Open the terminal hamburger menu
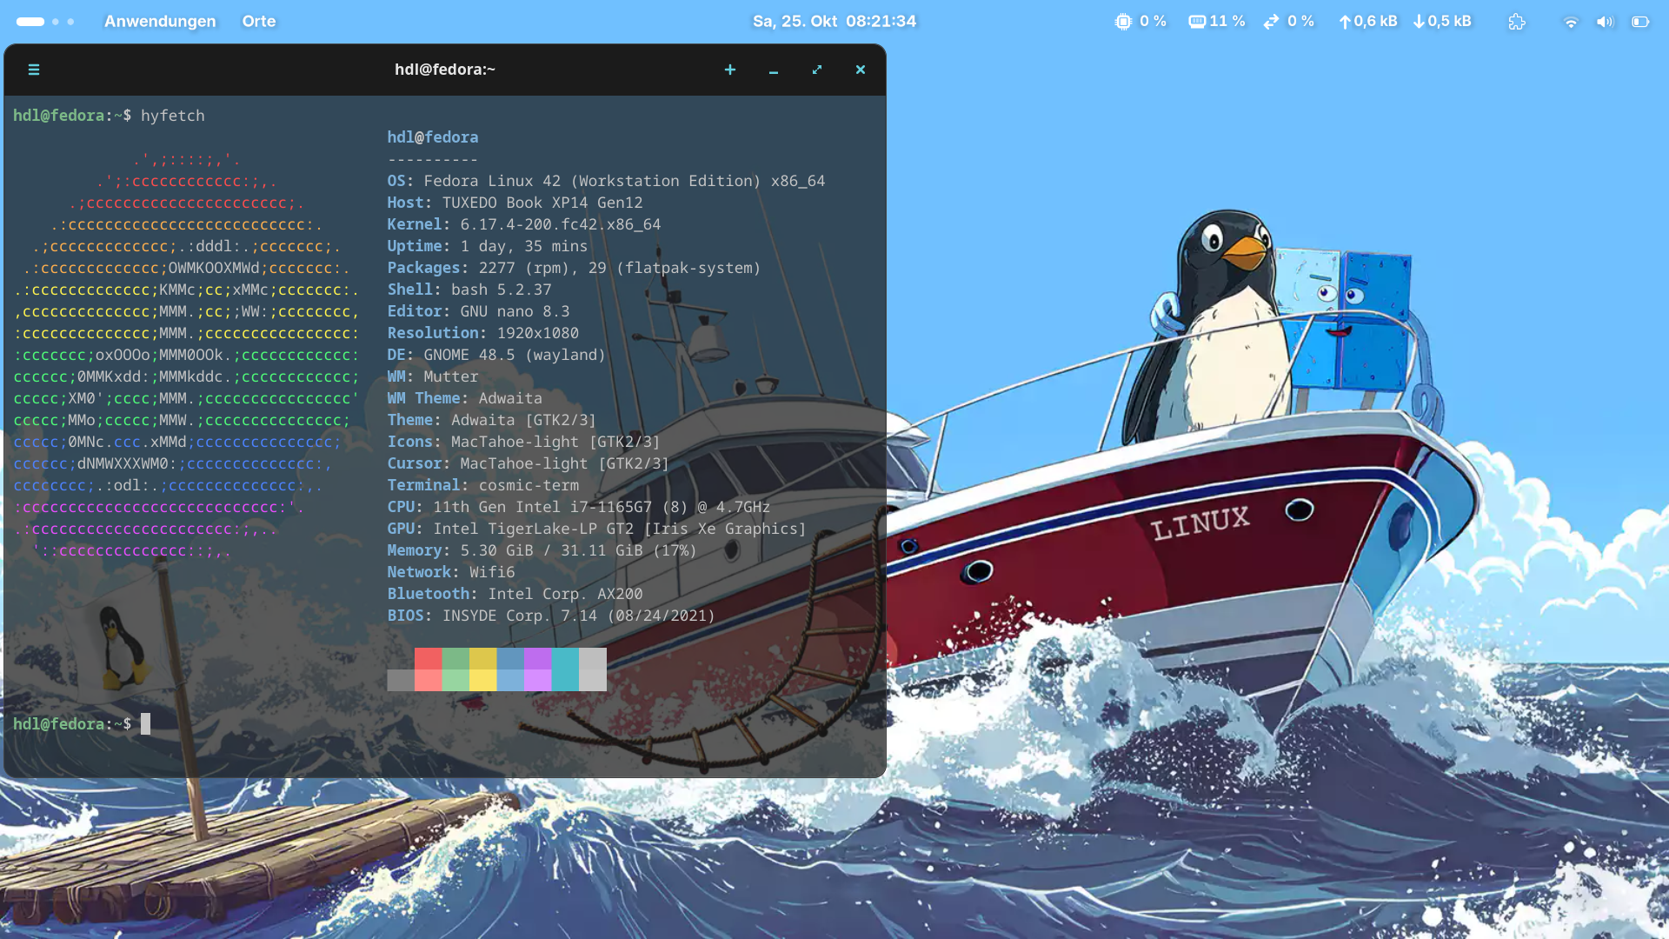Viewport: 1669px width, 939px height. pyautogui.click(x=34, y=70)
